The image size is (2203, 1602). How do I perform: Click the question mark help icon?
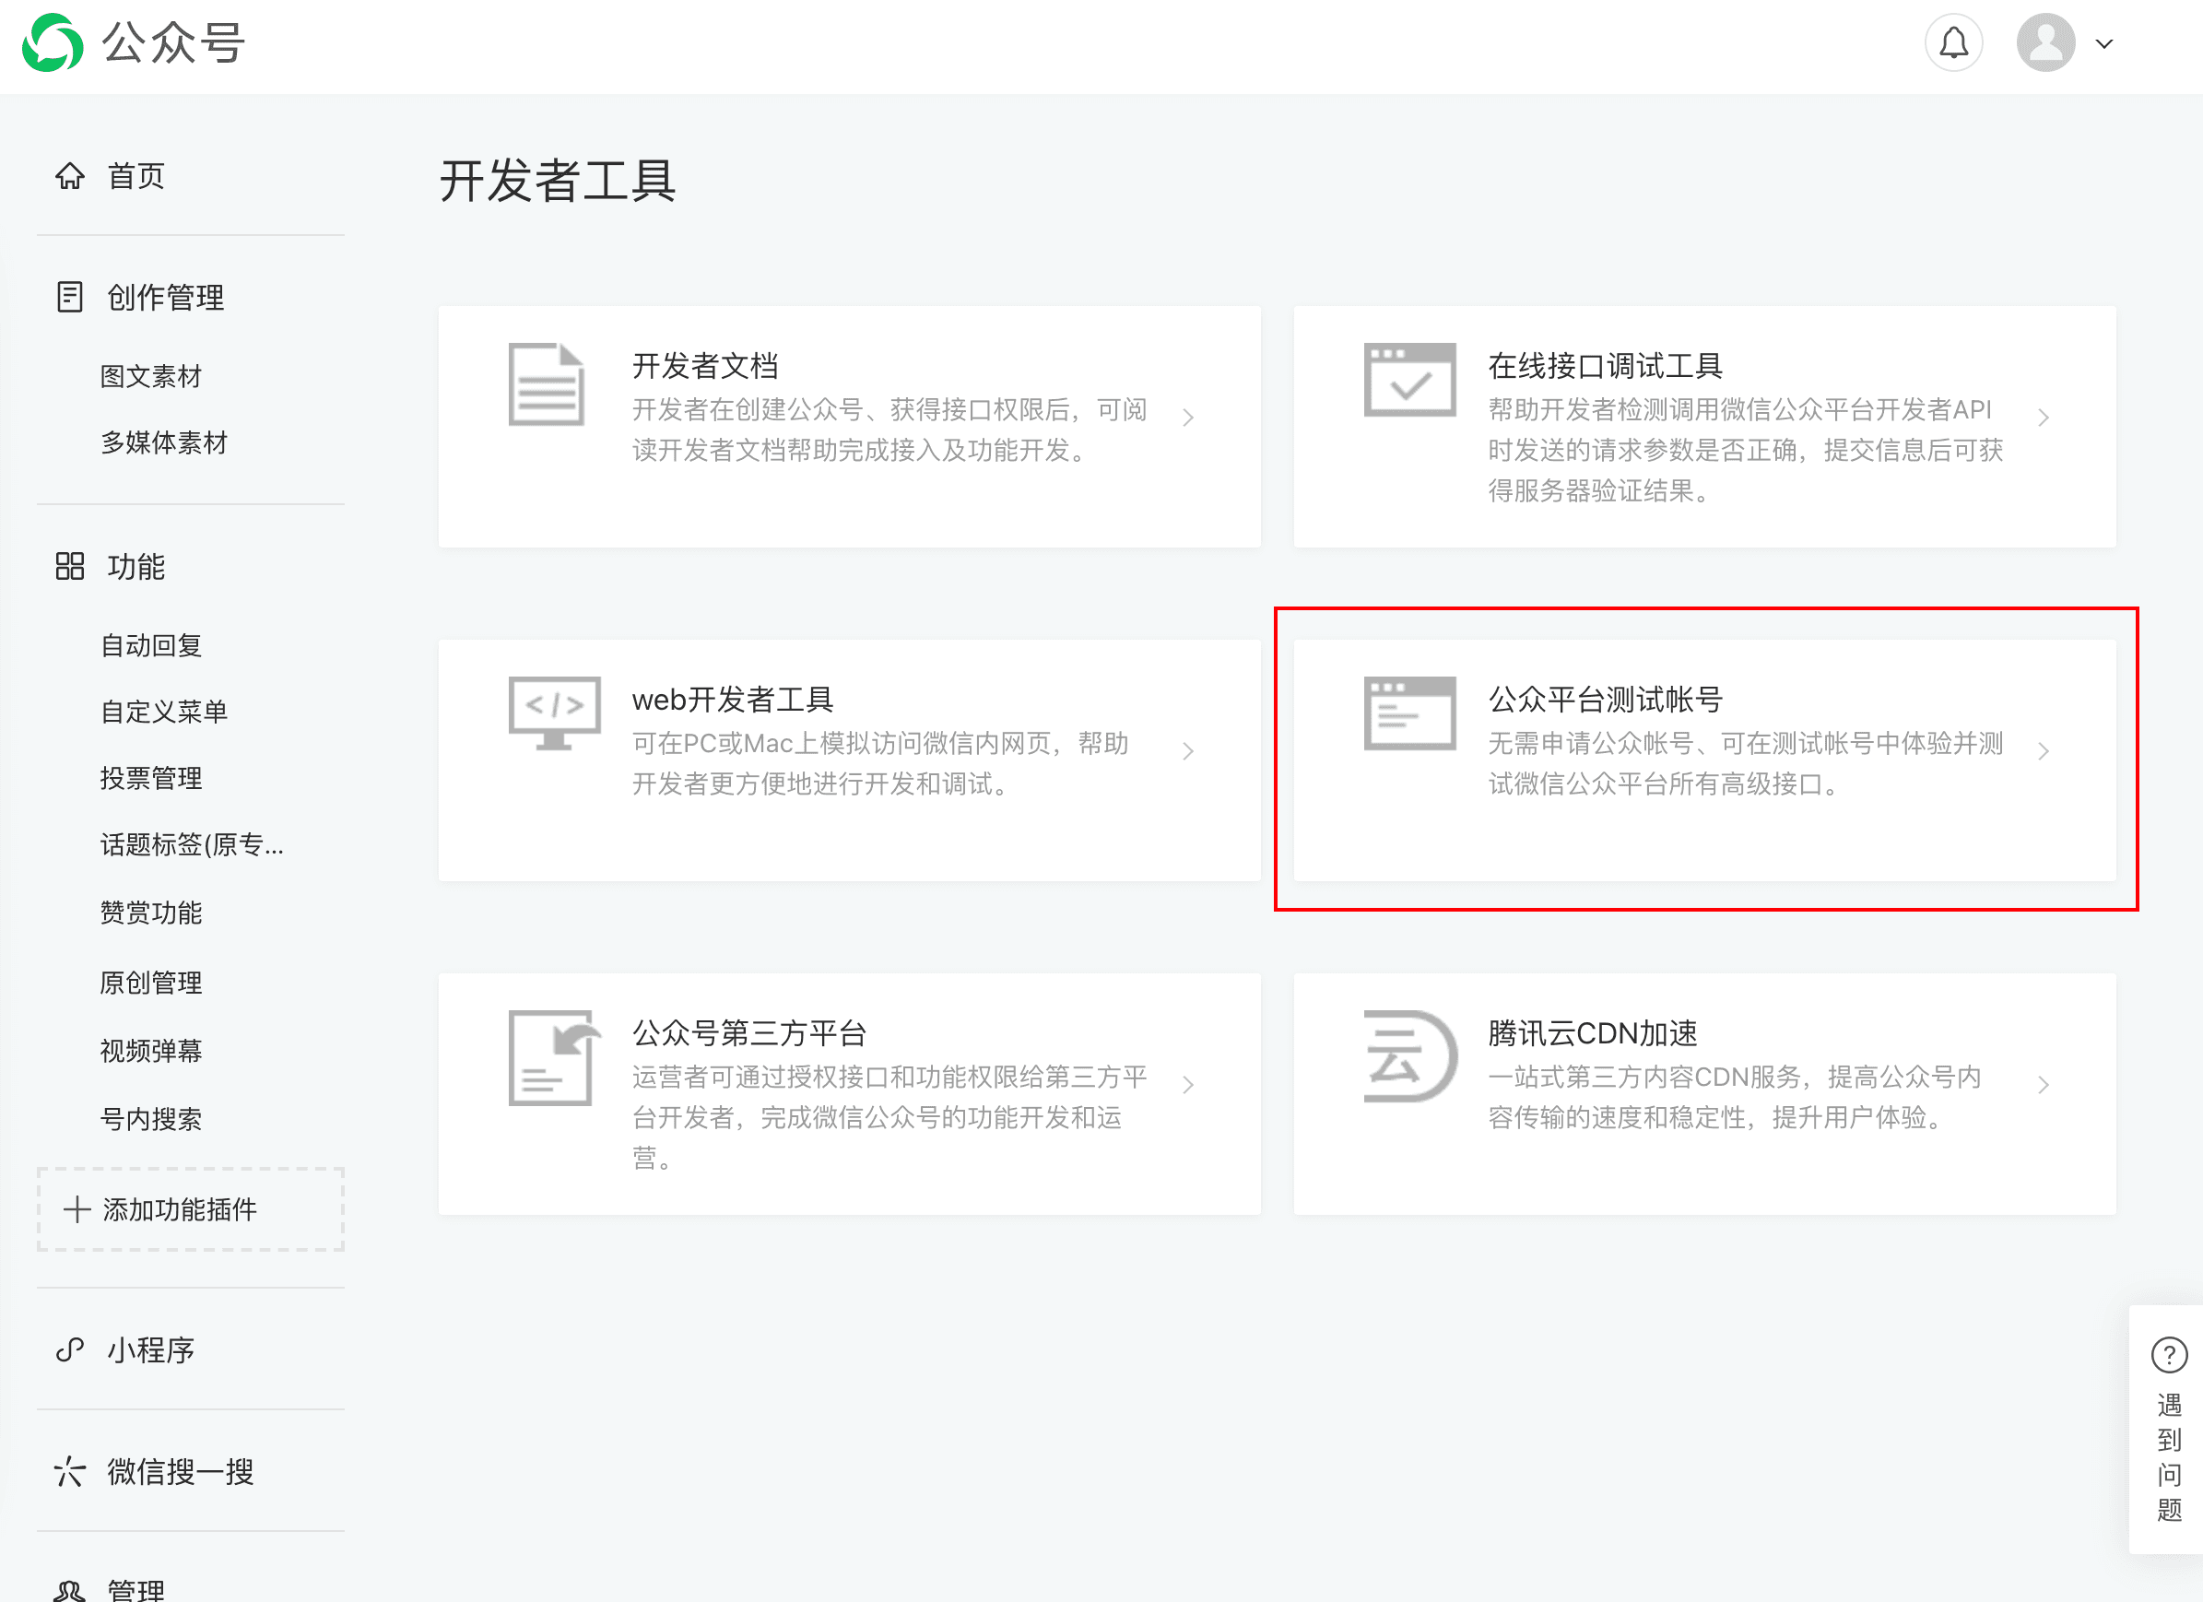[2168, 1354]
